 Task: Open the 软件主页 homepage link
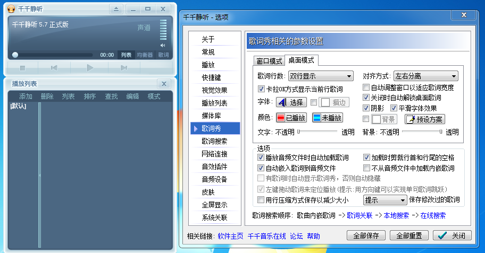click(x=231, y=236)
